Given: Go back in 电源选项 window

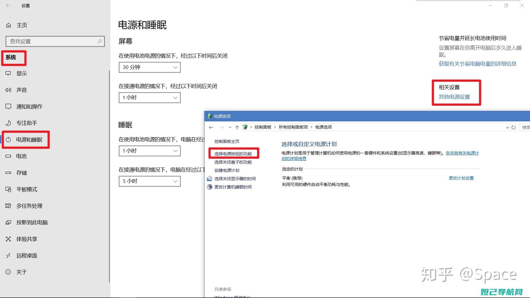Looking at the screenshot, I should [211, 127].
